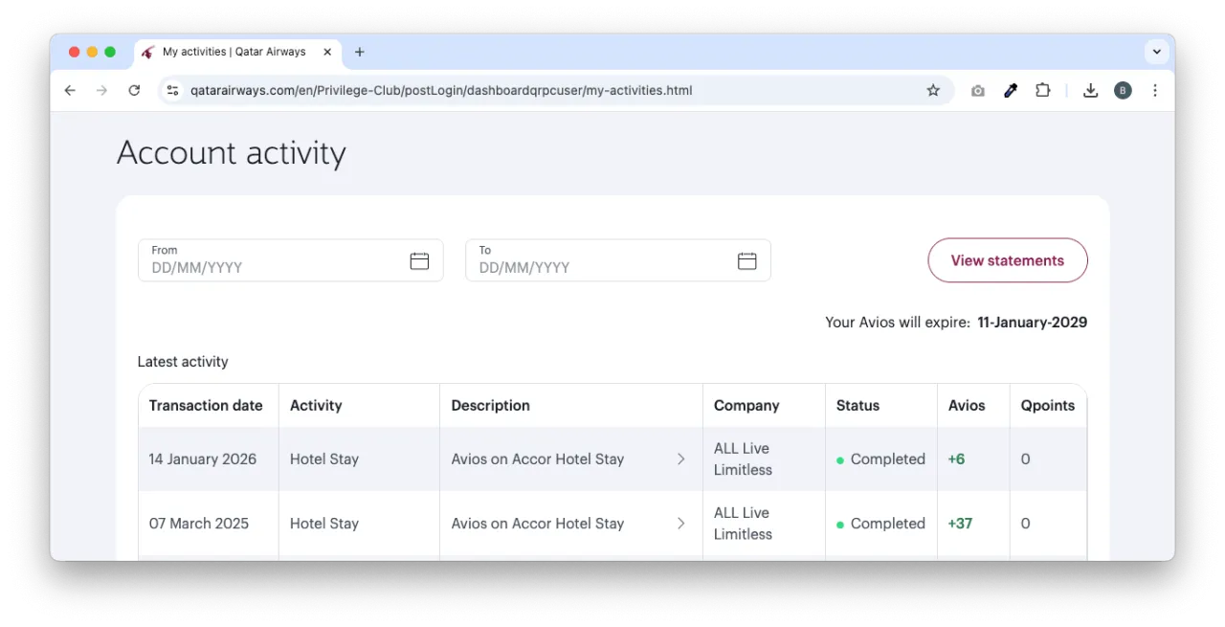Image resolution: width=1225 pixels, height=627 pixels.
Task: Open the Chrome profile avatar "B"
Action: click(1123, 90)
